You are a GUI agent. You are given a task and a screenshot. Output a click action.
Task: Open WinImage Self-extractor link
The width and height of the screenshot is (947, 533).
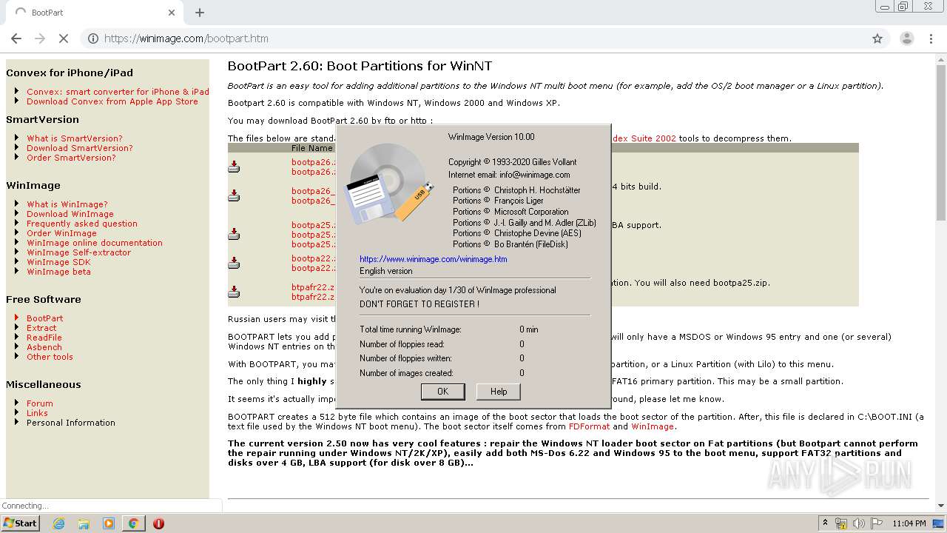pyautogui.click(x=78, y=252)
